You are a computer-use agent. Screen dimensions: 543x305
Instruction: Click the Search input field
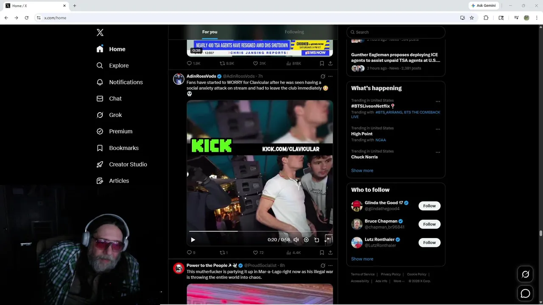(x=396, y=32)
